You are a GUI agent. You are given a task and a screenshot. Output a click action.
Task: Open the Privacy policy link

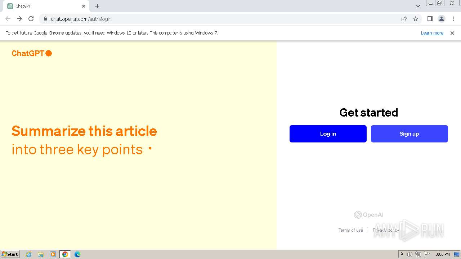(x=386, y=230)
